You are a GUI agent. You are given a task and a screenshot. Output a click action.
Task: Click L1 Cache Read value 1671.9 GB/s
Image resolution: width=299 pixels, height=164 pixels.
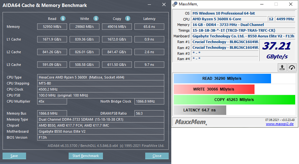[52, 39]
